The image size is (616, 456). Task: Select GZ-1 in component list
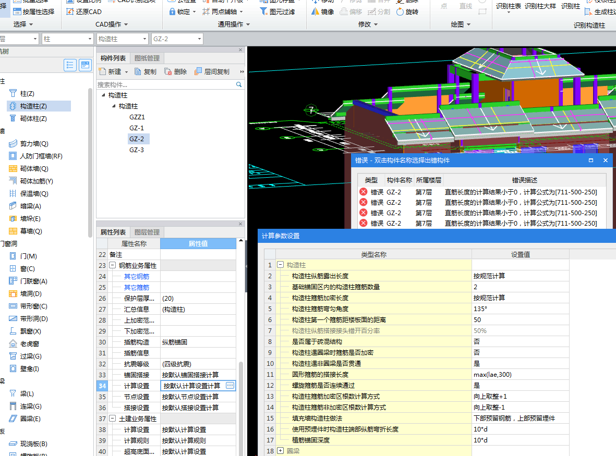tap(137, 128)
